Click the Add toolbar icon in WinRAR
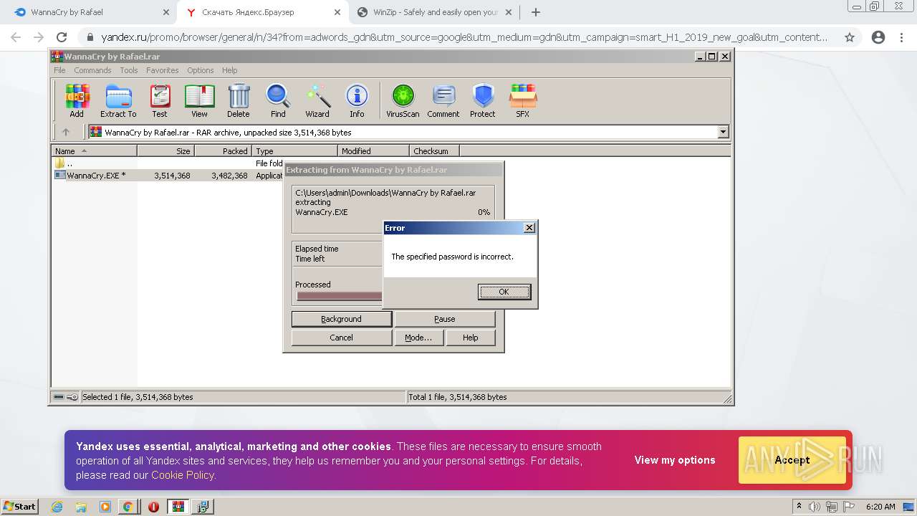 click(77, 100)
